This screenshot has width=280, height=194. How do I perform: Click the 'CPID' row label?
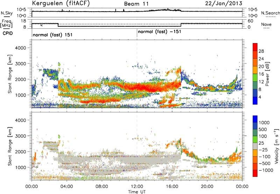click(x=8, y=33)
